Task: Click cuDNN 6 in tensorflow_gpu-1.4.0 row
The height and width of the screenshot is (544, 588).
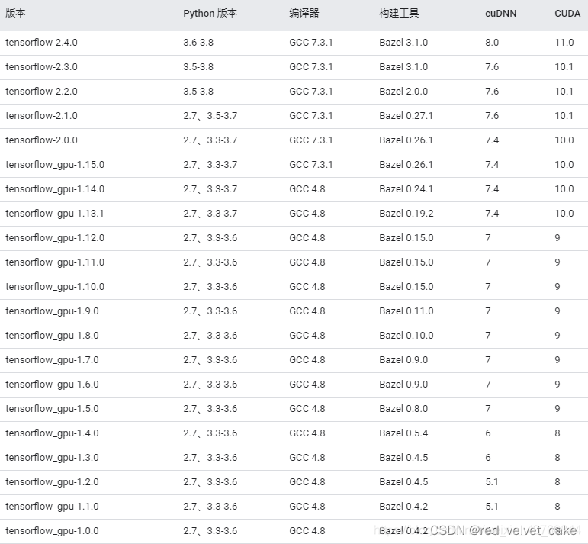Action: [488, 433]
